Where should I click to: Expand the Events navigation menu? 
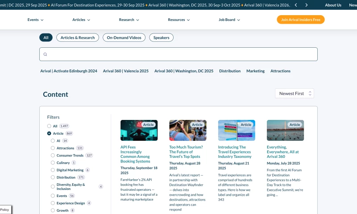tap(35, 20)
